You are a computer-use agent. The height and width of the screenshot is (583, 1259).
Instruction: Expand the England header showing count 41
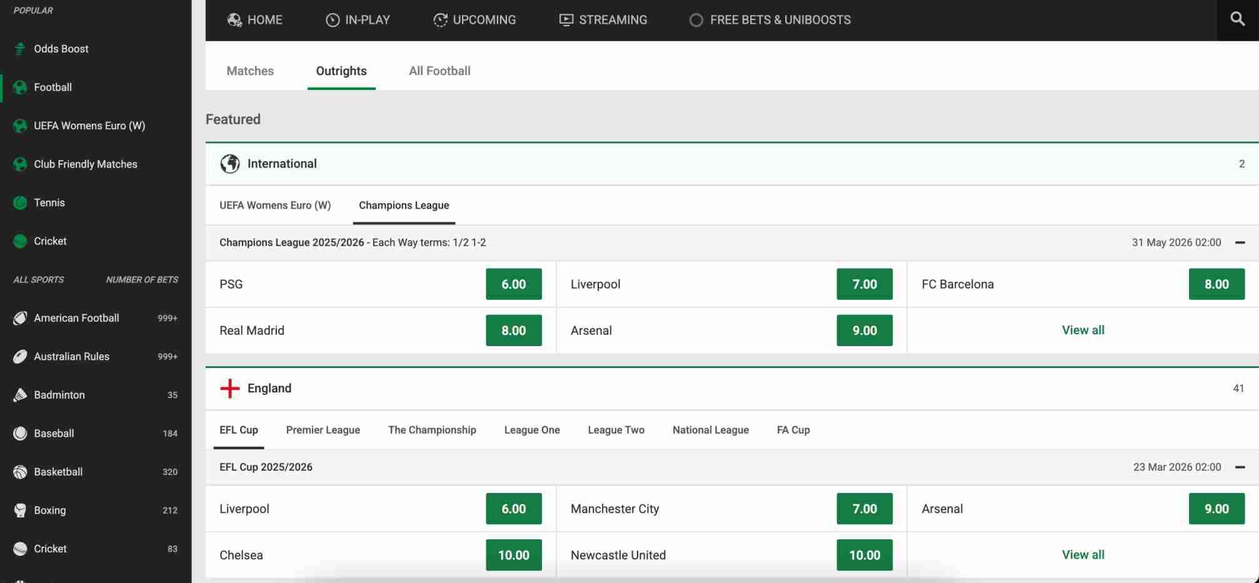point(732,388)
